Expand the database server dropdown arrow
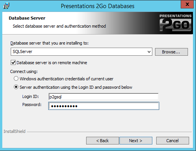The width and height of the screenshot is (196, 151). click(149, 52)
